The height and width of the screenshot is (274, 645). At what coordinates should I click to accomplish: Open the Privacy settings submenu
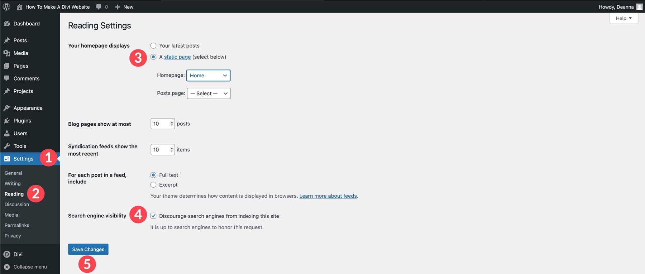[13, 236]
